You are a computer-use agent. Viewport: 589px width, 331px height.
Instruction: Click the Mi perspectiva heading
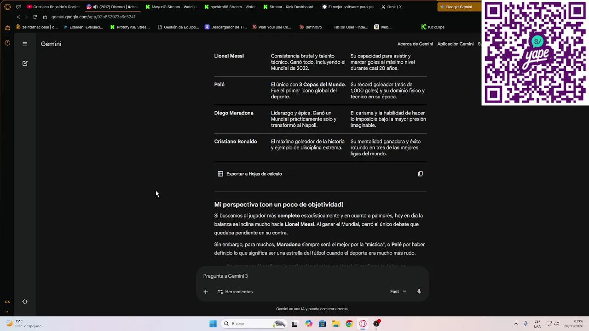(x=279, y=205)
